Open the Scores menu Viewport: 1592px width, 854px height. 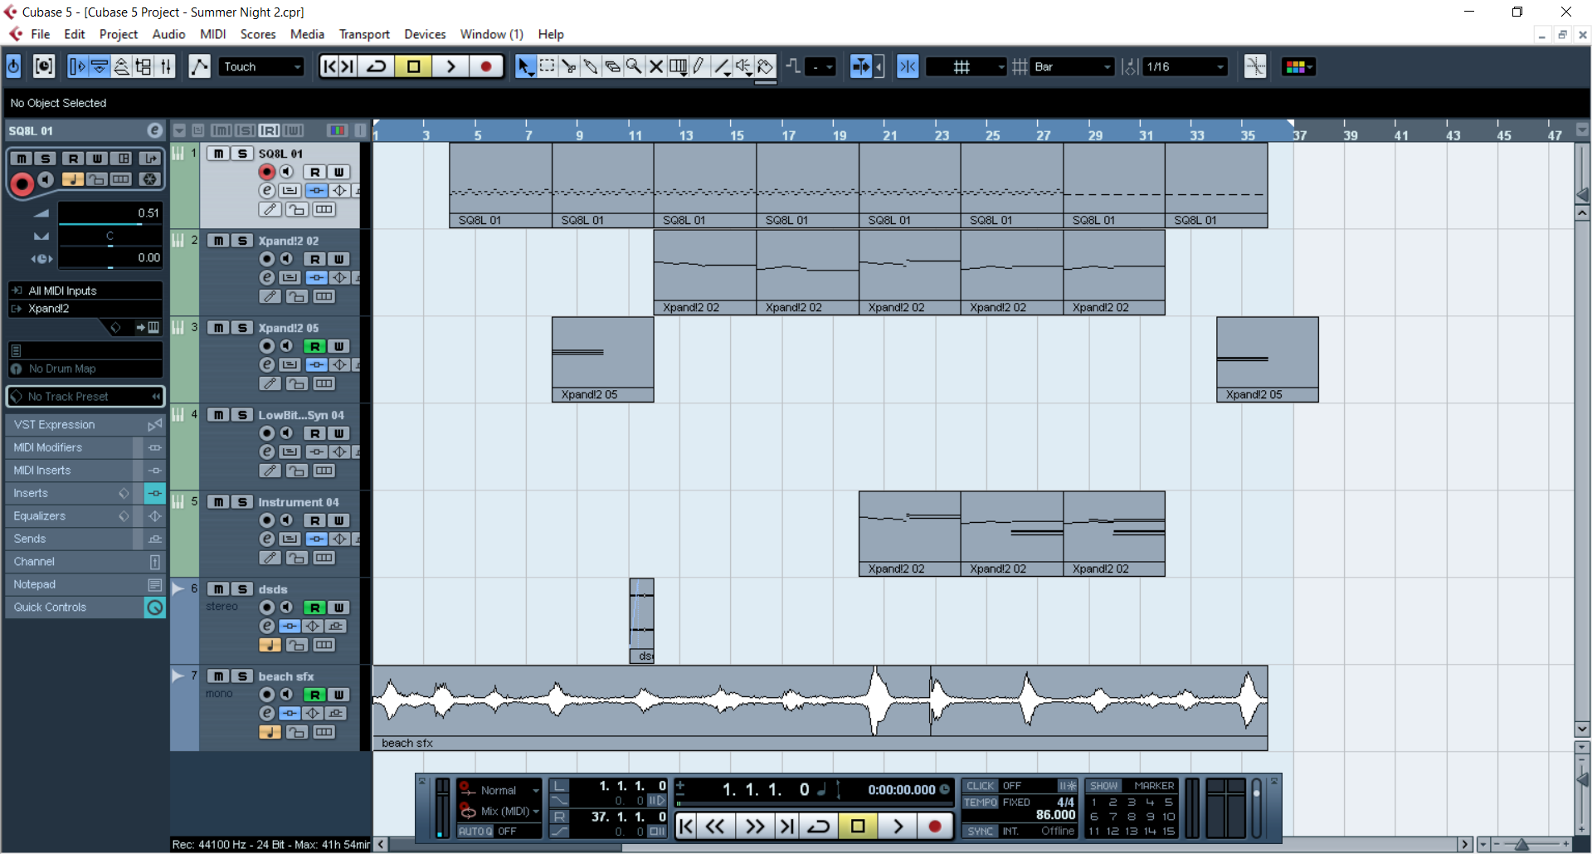[x=258, y=34]
